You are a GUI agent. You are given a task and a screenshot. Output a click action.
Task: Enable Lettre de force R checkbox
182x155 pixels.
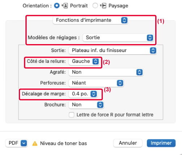click(x=72, y=115)
